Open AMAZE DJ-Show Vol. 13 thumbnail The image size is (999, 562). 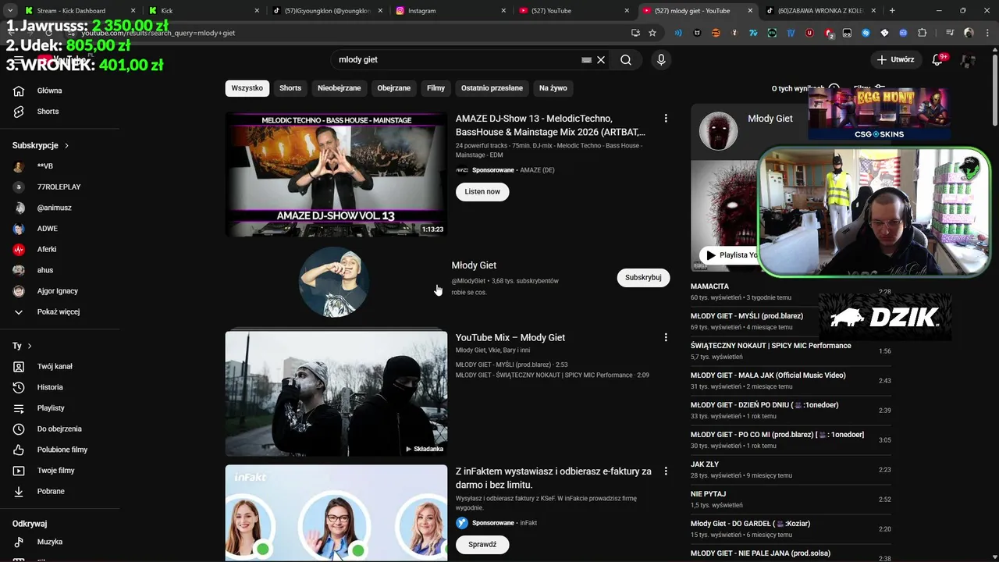336,174
